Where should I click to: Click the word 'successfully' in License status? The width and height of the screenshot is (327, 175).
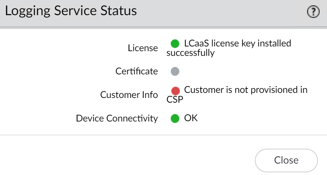tap(190, 53)
